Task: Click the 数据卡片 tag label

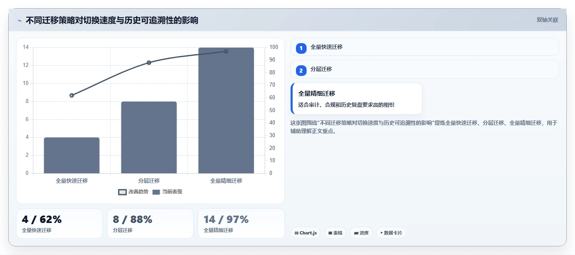Action: tap(393, 233)
